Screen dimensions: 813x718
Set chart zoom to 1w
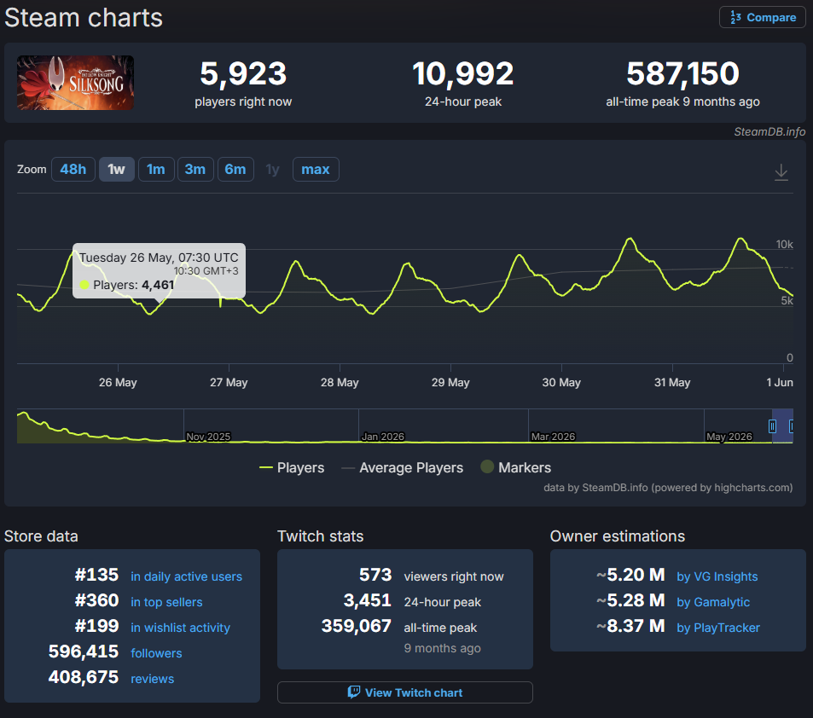tap(117, 170)
